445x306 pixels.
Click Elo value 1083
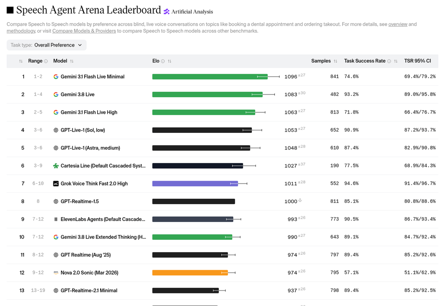(x=291, y=94)
